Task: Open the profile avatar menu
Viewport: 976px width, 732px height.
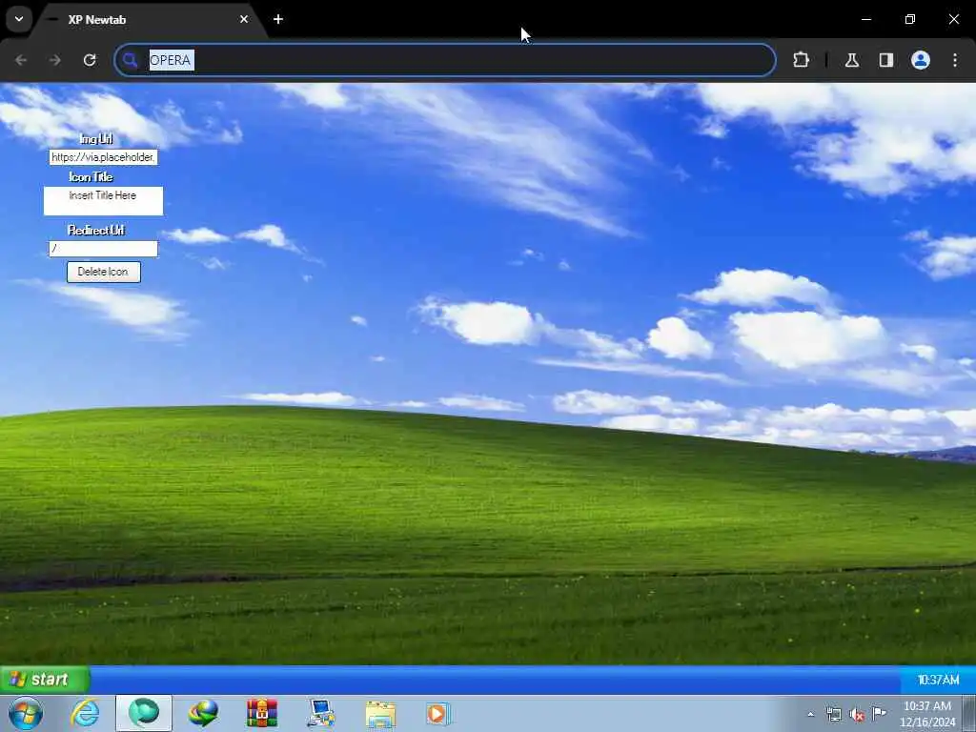Action: (x=920, y=60)
